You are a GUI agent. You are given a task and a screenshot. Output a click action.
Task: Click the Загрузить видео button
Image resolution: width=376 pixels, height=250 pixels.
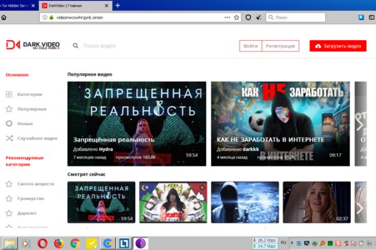coord(338,46)
